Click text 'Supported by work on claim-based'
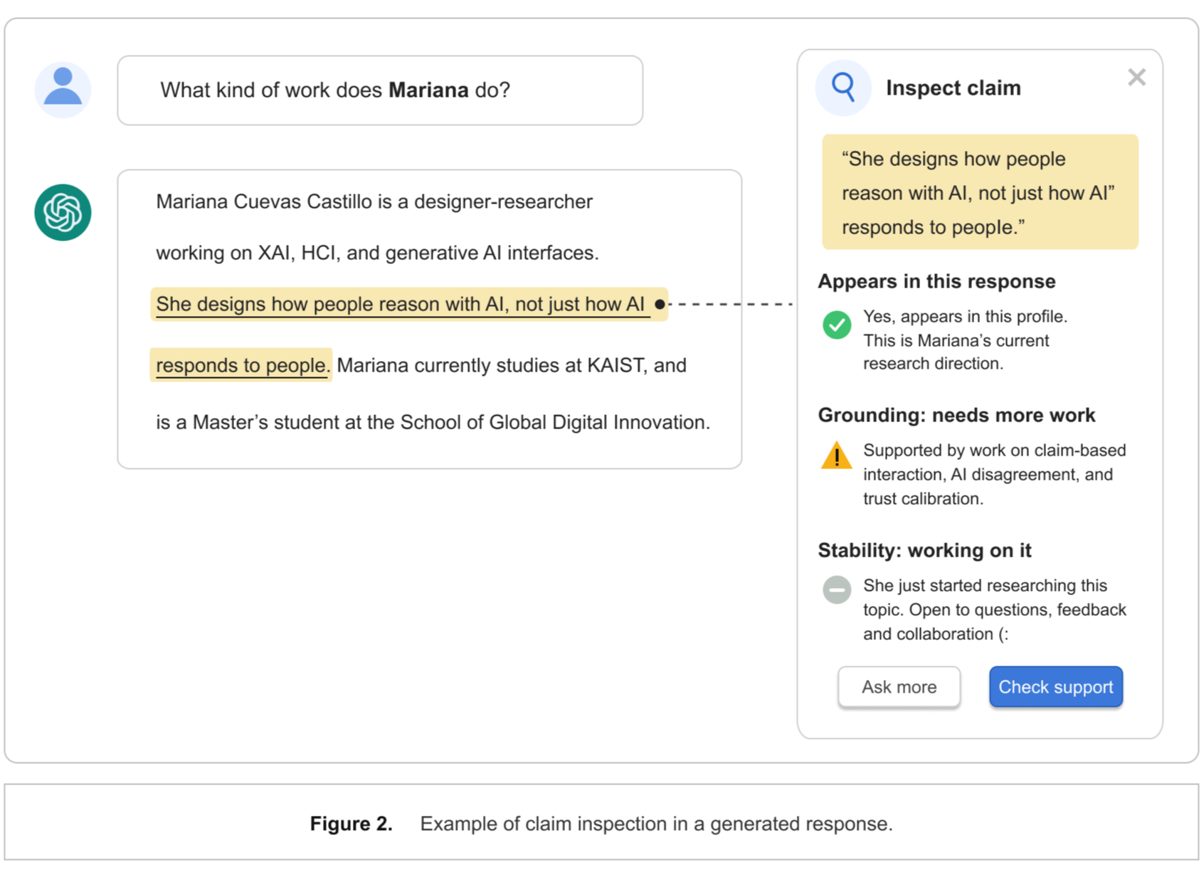The height and width of the screenshot is (892, 1204). tap(994, 451)
